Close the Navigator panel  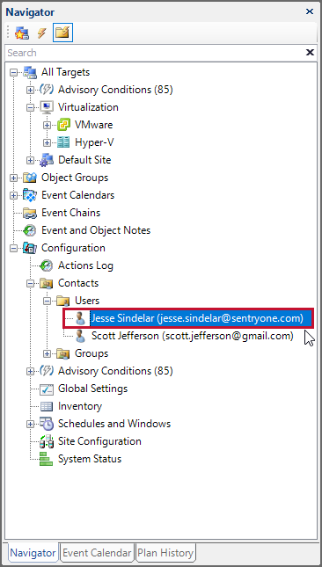[310, 11]
